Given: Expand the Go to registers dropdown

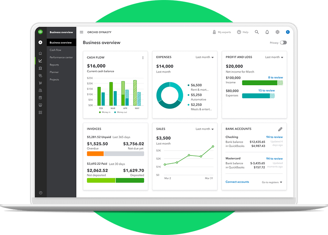Looking at the screenshot, I should point(271,182).
